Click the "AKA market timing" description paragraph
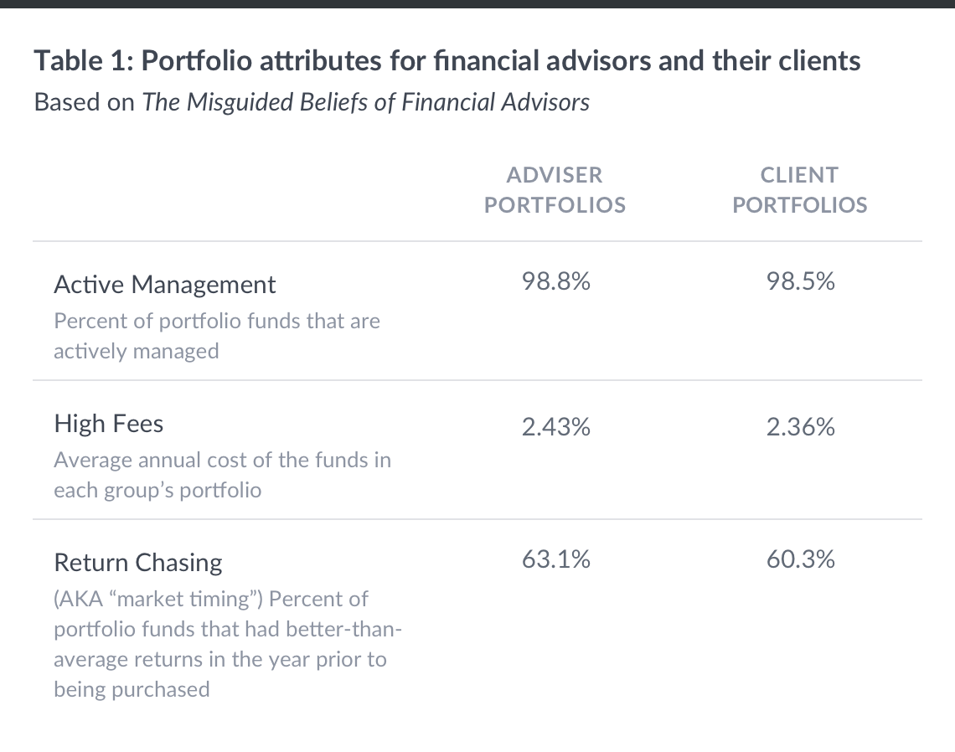955x752 pixels. [220, 644]
